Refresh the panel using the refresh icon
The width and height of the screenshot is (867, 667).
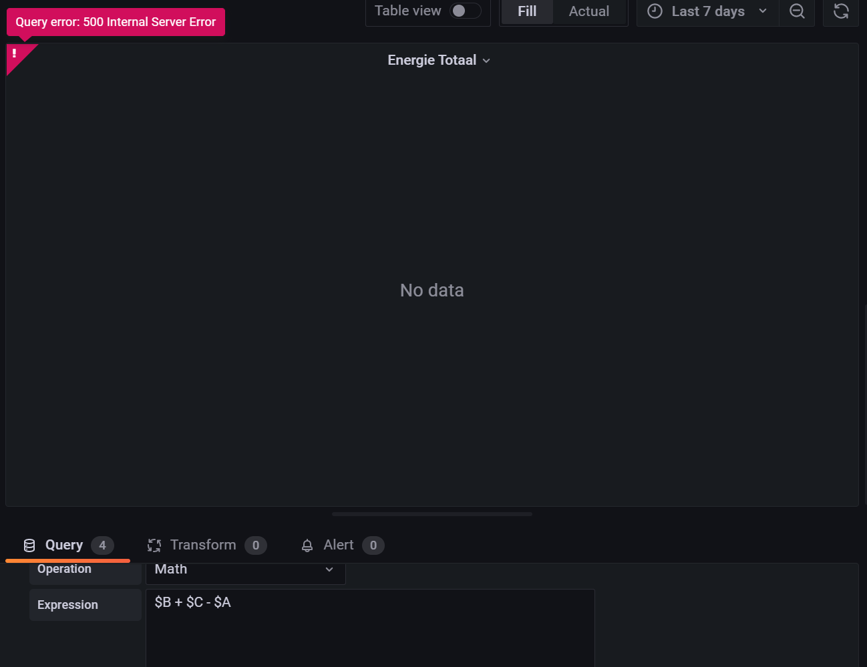point(840,11)
